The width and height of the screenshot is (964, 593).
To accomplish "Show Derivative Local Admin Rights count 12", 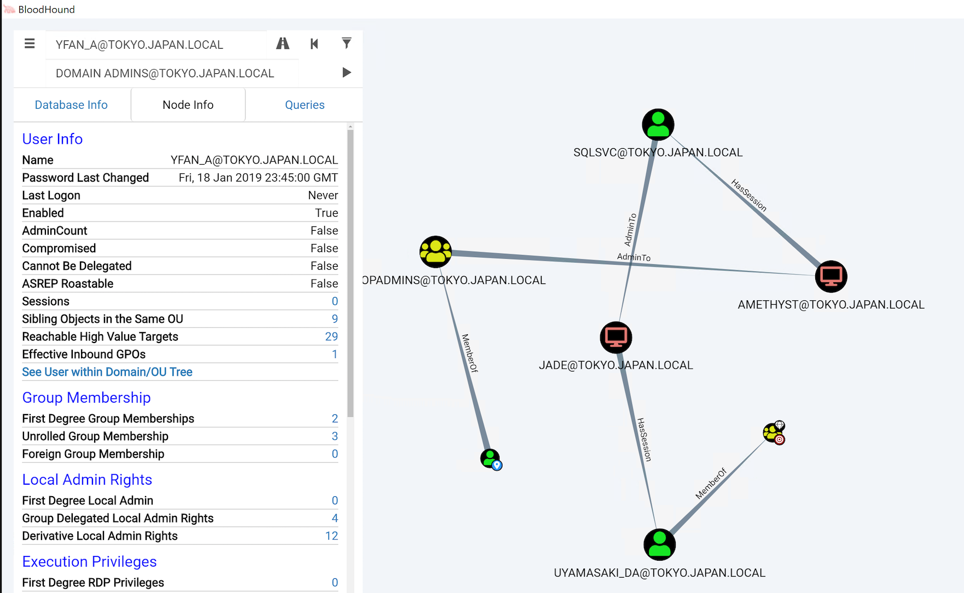I will point(331,536).
